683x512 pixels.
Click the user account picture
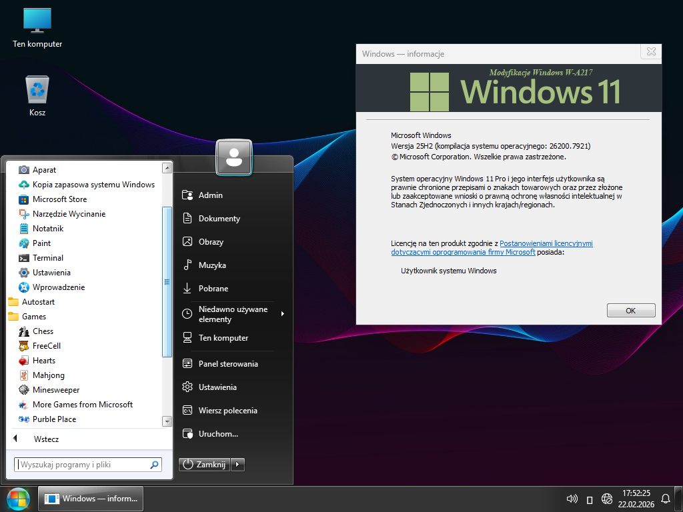[233, 157]
